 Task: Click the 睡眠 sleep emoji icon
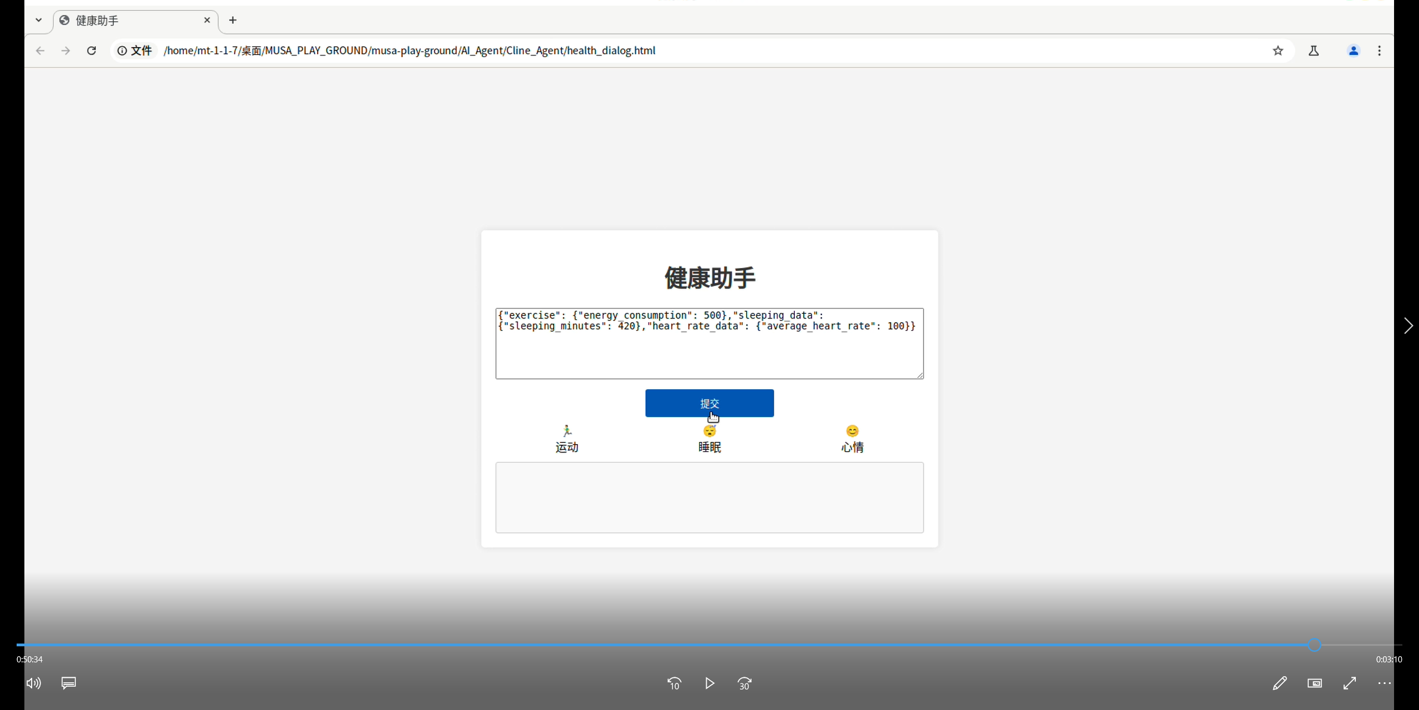(x=709, y=431)
